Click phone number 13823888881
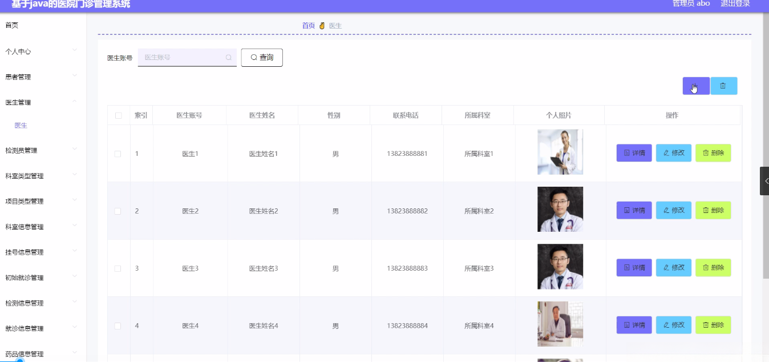Image resolution: width=769 pixels, height=362 pixels. (407, 154)
